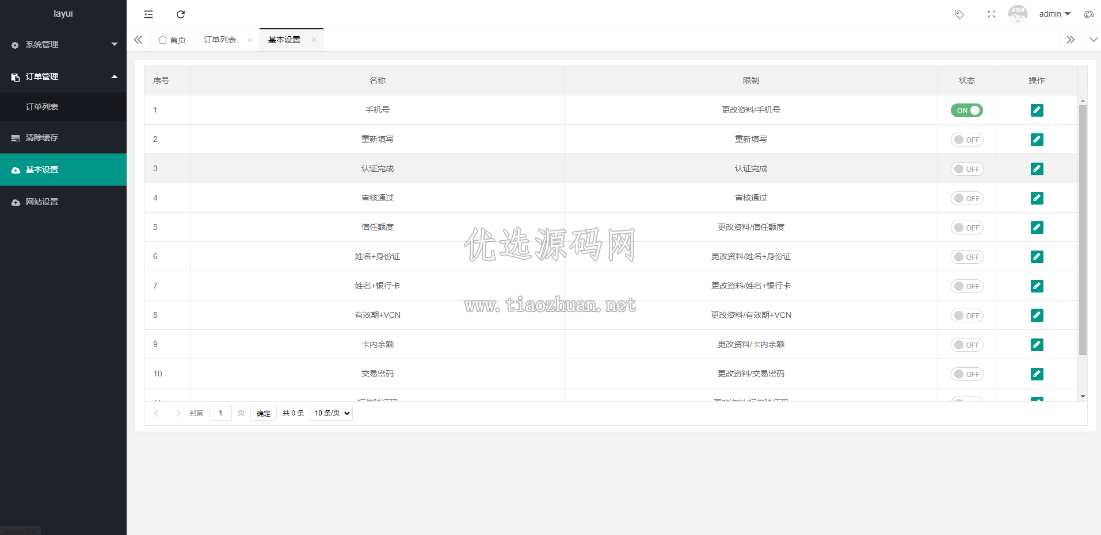Turn off the 手机号 status switch

[967, 110]
